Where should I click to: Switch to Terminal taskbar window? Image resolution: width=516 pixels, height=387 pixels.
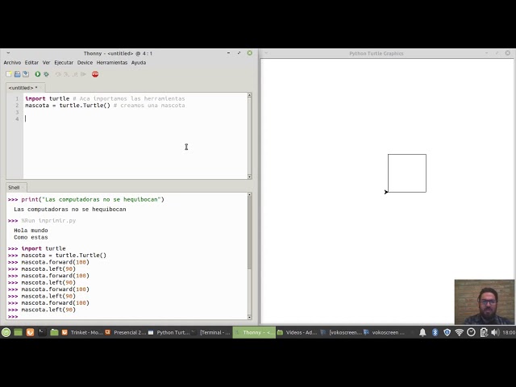[211, 332]
